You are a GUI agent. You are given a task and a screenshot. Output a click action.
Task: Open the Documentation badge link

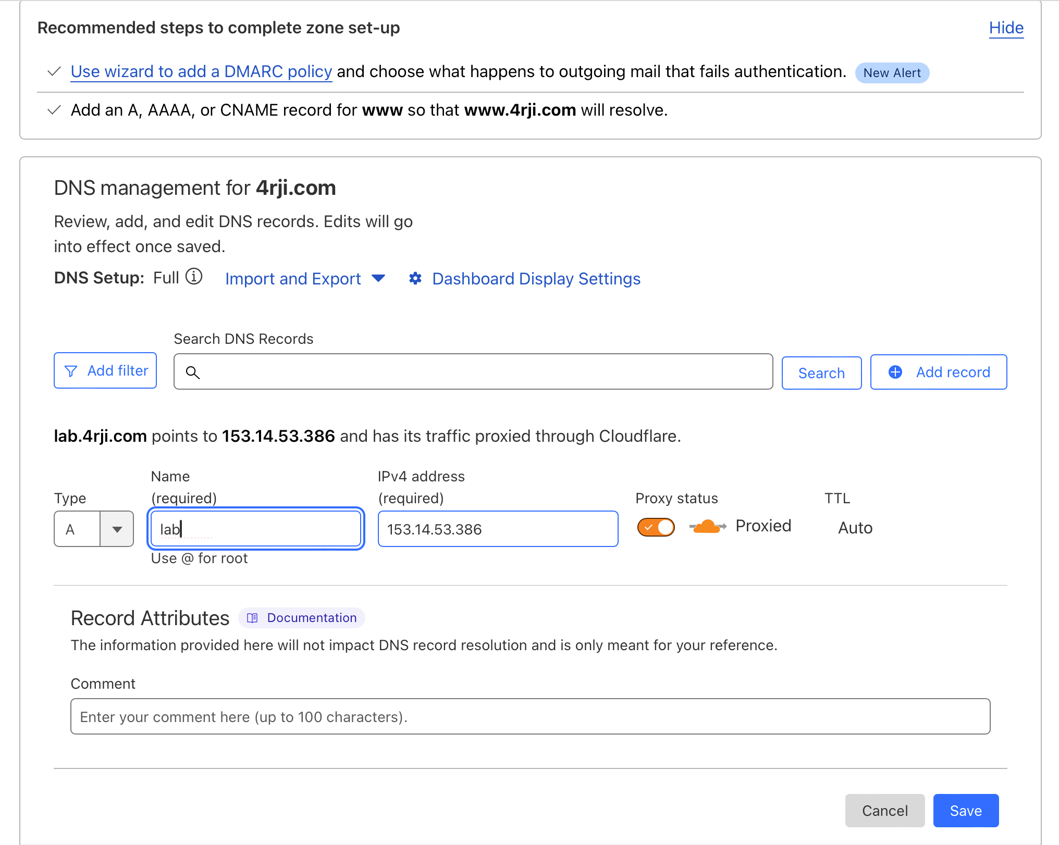[x=311, y=618]
